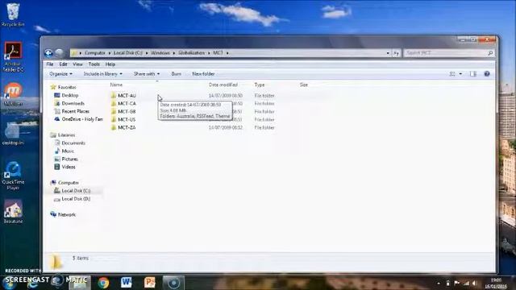Sort by the Name column header

point(116,85)
